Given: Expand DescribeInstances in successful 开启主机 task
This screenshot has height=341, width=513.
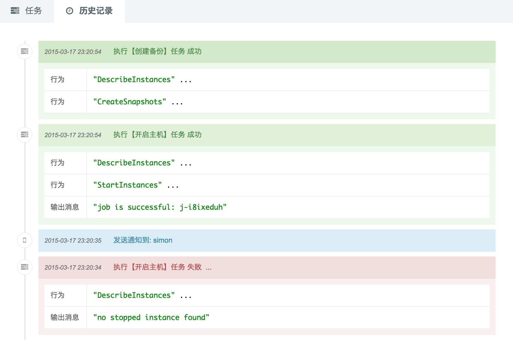Looking at the screenshot, I should [x=186, y=163].
